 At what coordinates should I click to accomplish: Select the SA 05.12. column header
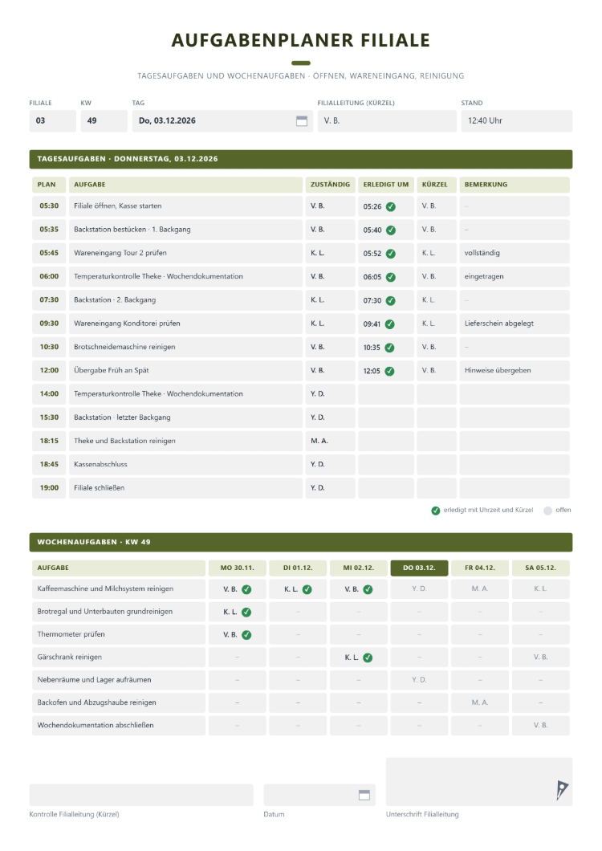(x=541, y=568)
